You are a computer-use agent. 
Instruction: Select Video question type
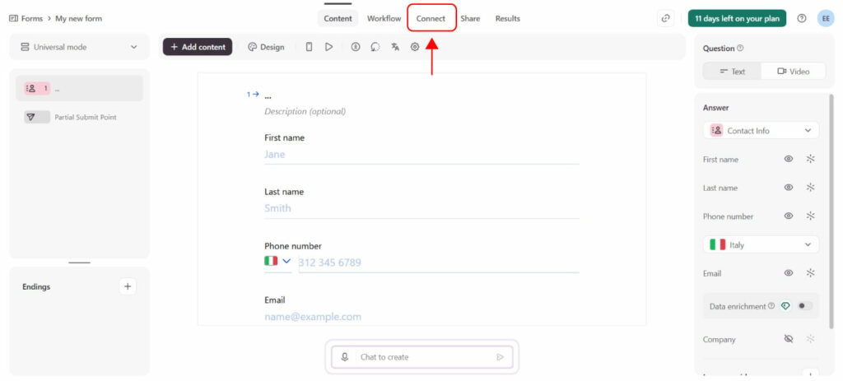(x=793, y=72)
